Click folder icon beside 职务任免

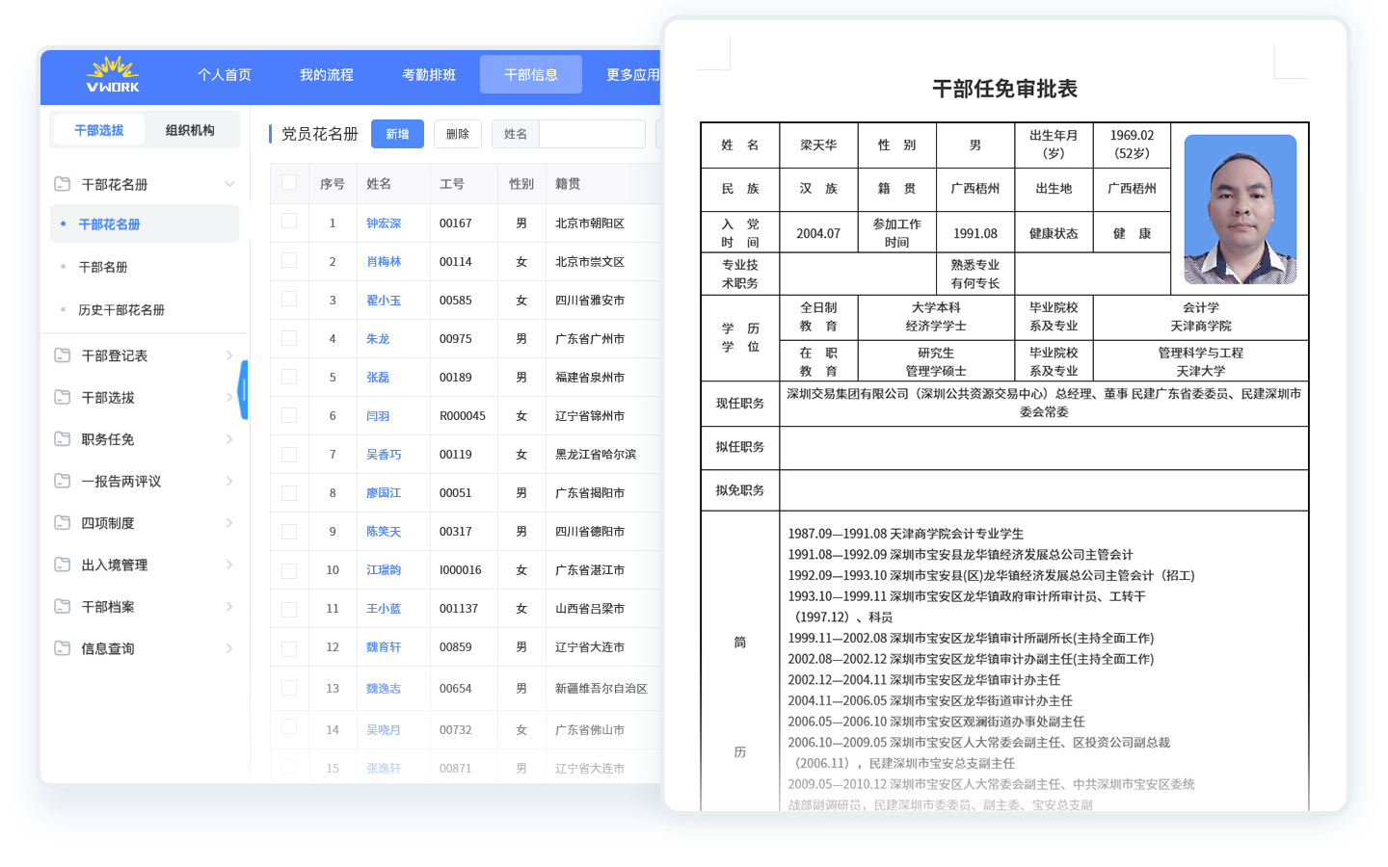[x=63, y=438]
